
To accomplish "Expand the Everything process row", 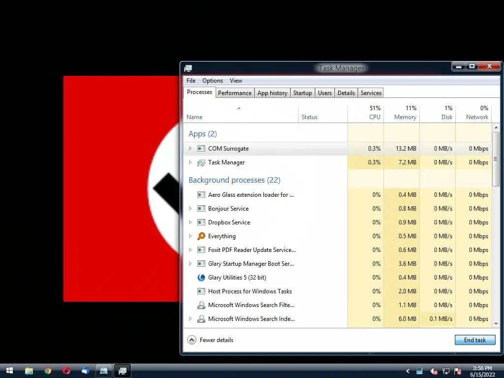I will [190, 236].
